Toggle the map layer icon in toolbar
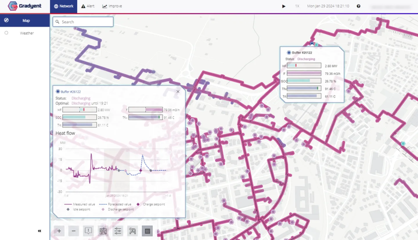 pyautogui.click(x=103, y=231)
